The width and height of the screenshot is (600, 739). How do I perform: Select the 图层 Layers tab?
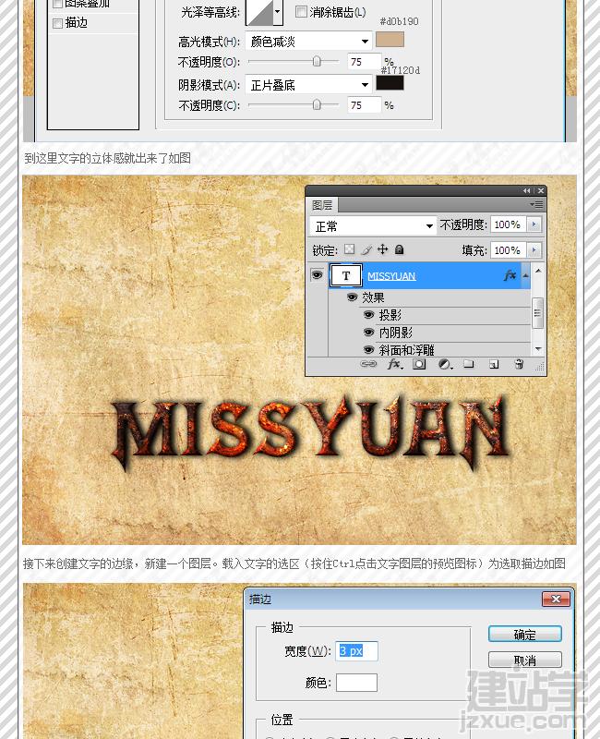pyautogui.click(x=322, y=204)
